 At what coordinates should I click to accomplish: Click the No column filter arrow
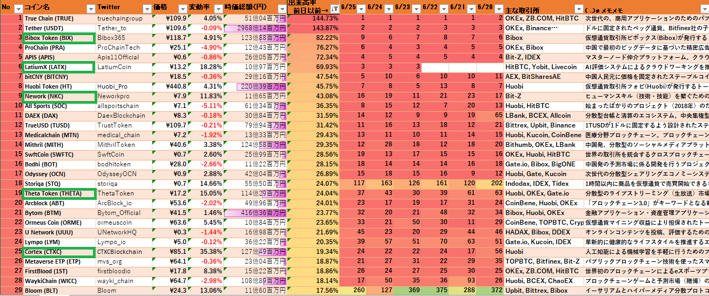point(18,9)
